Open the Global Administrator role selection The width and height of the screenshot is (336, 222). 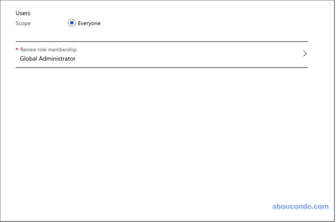(x=48, y=59)
